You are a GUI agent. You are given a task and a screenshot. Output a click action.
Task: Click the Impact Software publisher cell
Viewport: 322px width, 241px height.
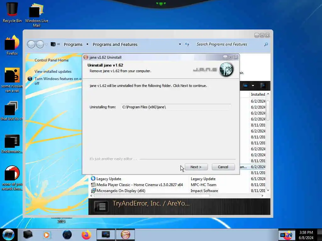coord(204,190)
